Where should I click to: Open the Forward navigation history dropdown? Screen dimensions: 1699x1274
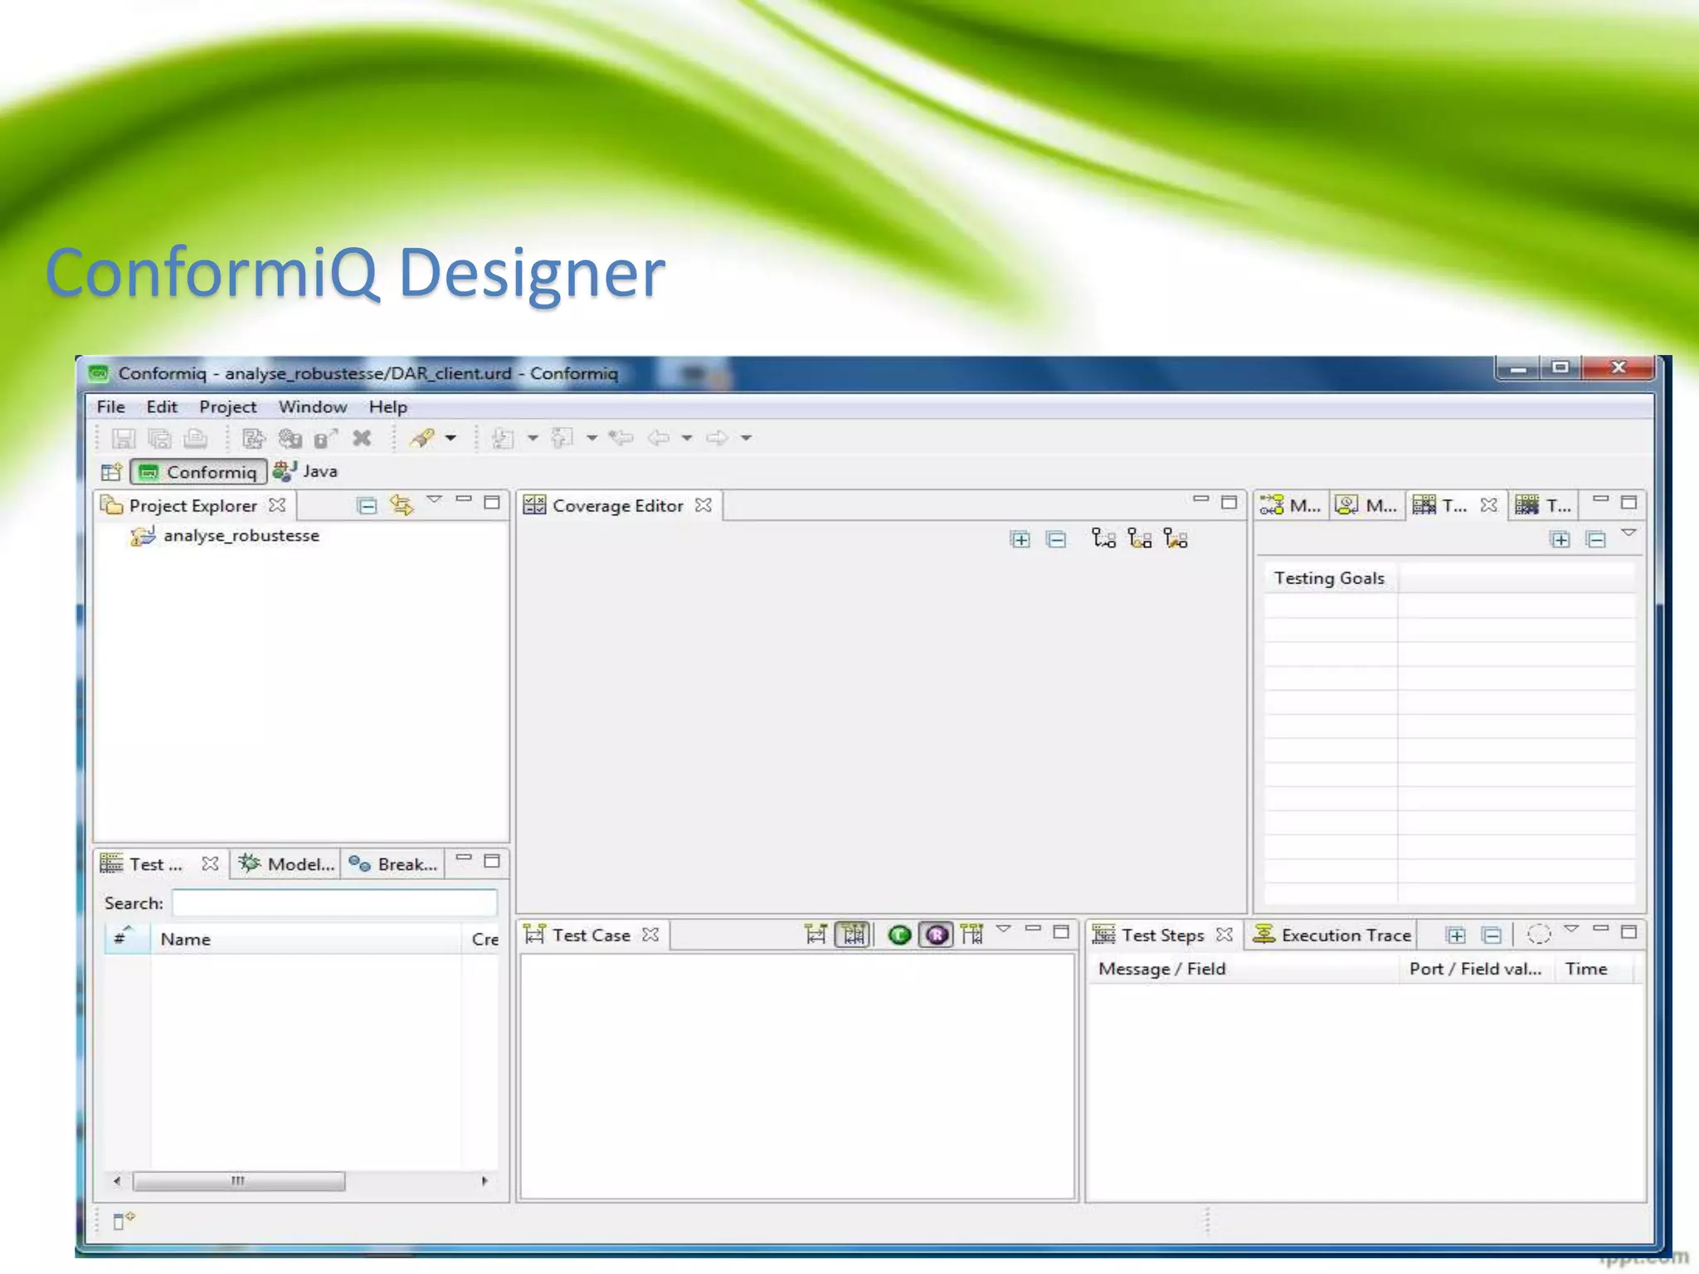746,438
